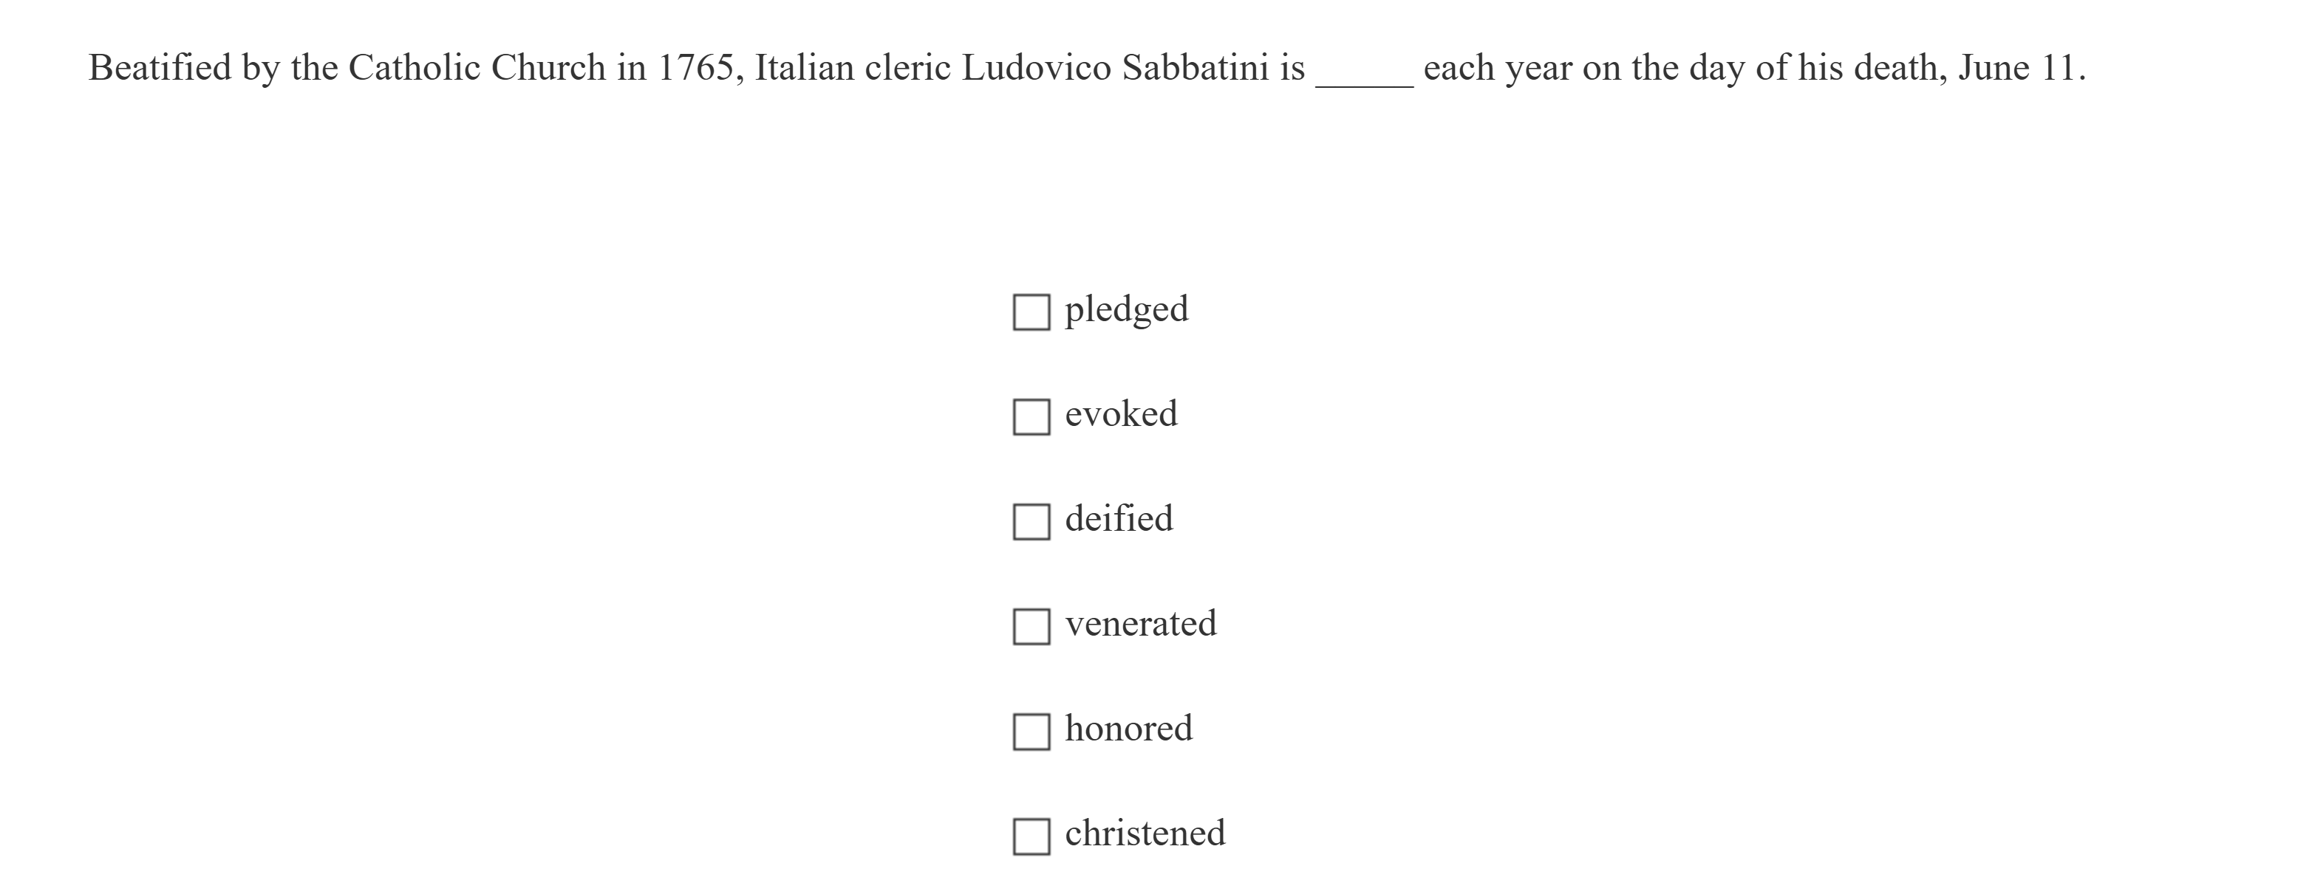Check the 'pledged' checkbox
This screenshot has width=2309, height=880.
1031,312
